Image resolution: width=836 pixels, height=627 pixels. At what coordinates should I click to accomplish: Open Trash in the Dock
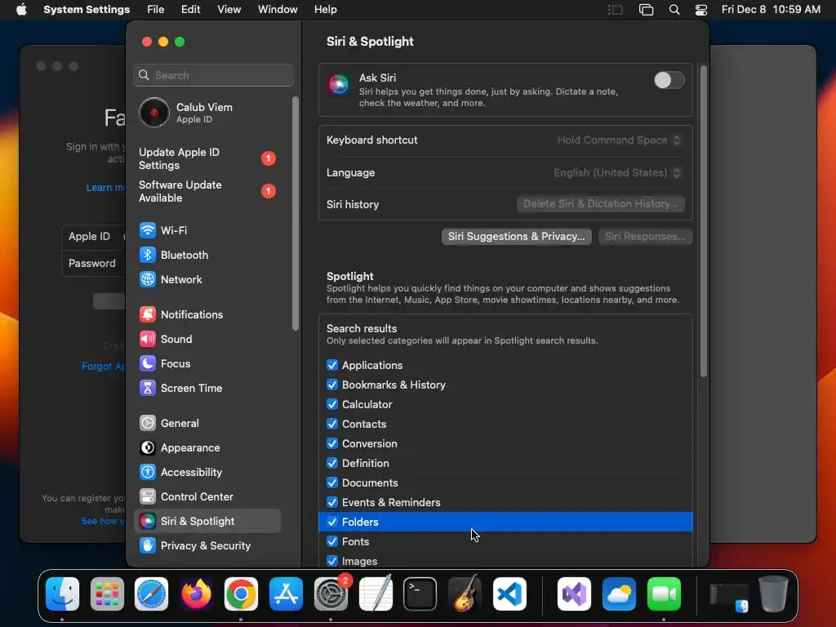click(773, 594)
